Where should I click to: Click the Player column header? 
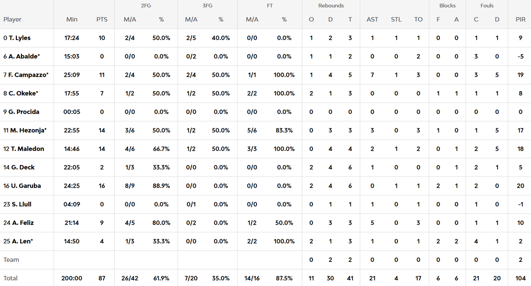(x=12, y=19)
